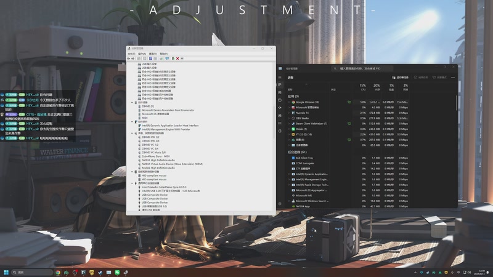
Task: Click the Task Manager search box
Action: (362, 68)
